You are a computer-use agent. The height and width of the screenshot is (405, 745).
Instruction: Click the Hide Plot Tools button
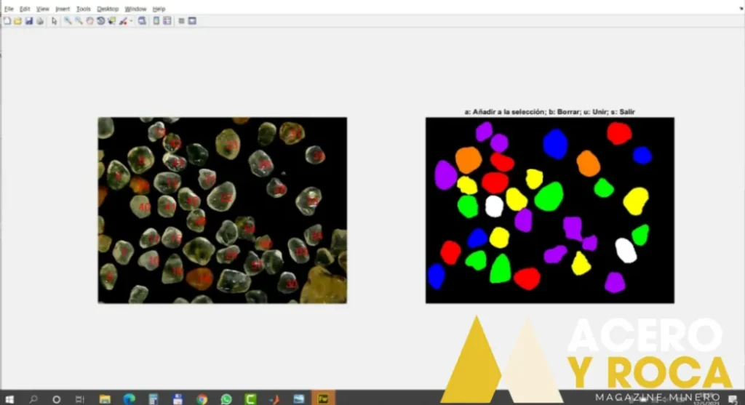click(181, 21)
